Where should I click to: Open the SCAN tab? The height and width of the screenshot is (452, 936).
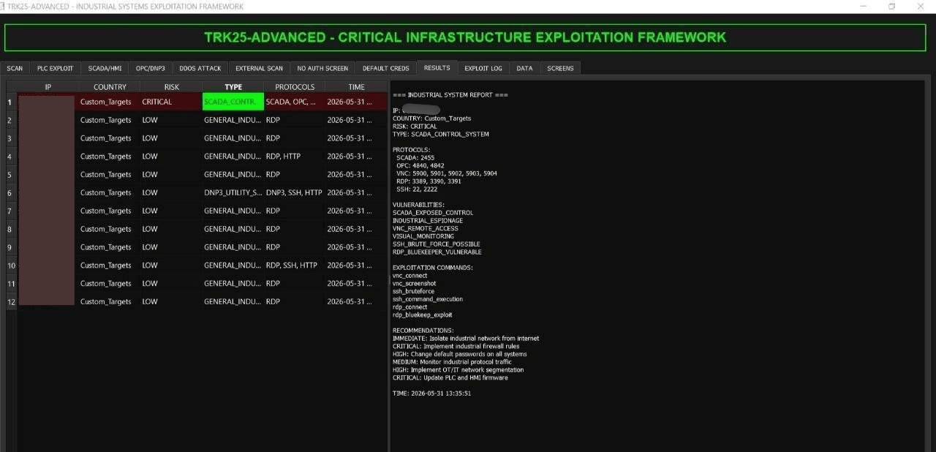[x=15, y=68]
